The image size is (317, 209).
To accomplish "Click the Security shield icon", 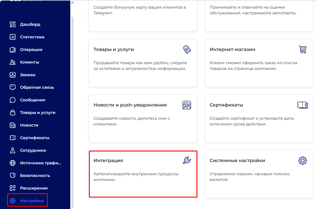I will pyautogui.click(x=12, y=176).
